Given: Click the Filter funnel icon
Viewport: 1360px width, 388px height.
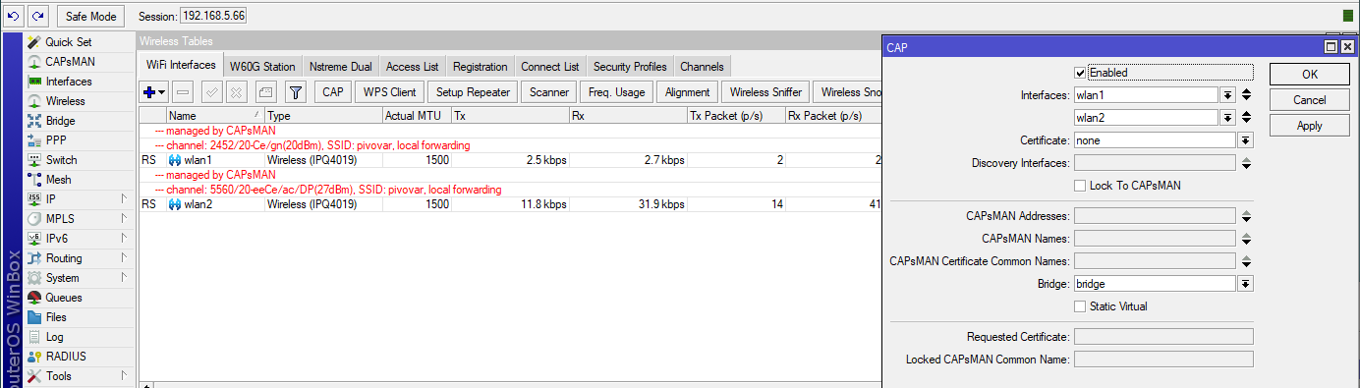Looking at the screenshot, I should pos(295,92).
